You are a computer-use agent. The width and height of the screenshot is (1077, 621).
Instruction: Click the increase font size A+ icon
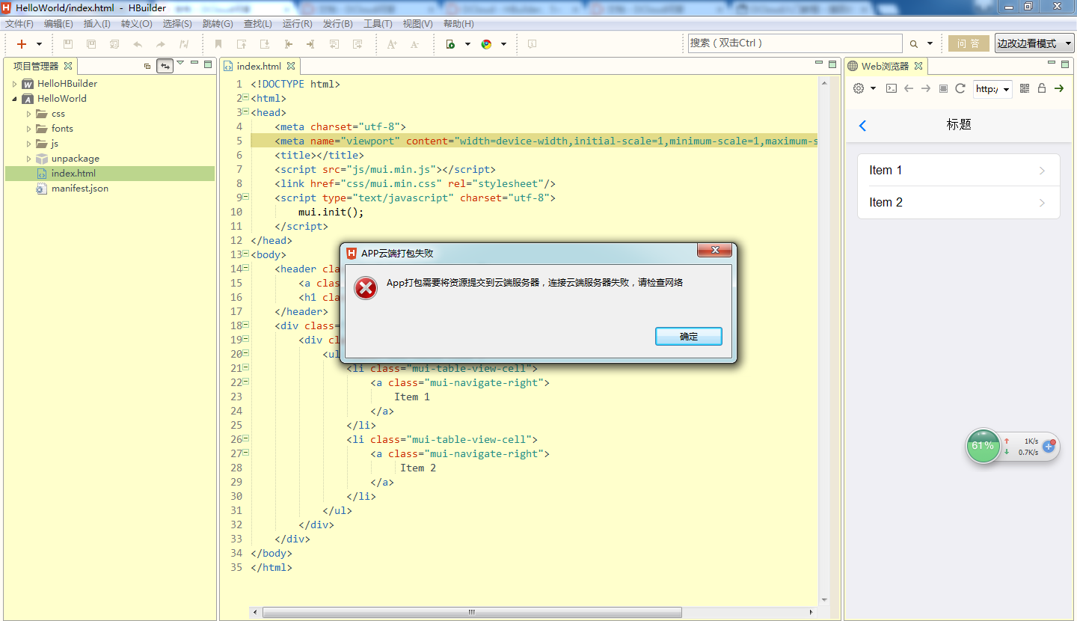[392, 44]
